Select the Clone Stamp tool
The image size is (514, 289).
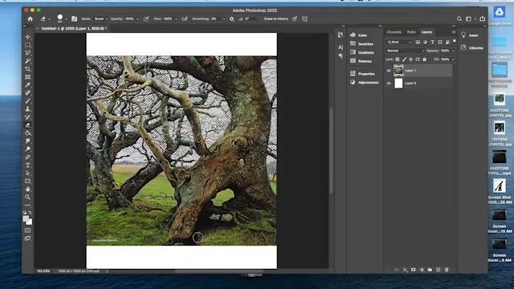click(28, 109)
